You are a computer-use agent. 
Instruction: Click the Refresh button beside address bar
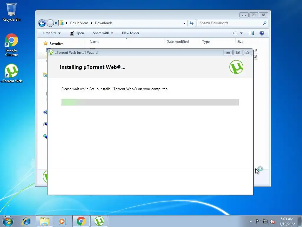(x=191, y=23)
